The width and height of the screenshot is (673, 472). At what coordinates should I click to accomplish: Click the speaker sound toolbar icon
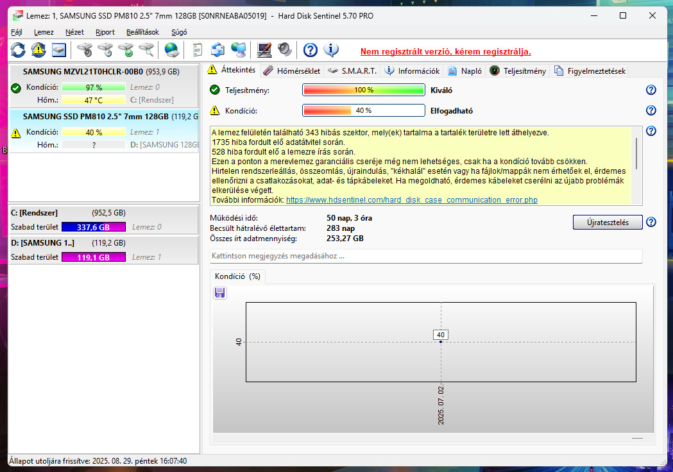pyautogui.click(x=285, y=50)
